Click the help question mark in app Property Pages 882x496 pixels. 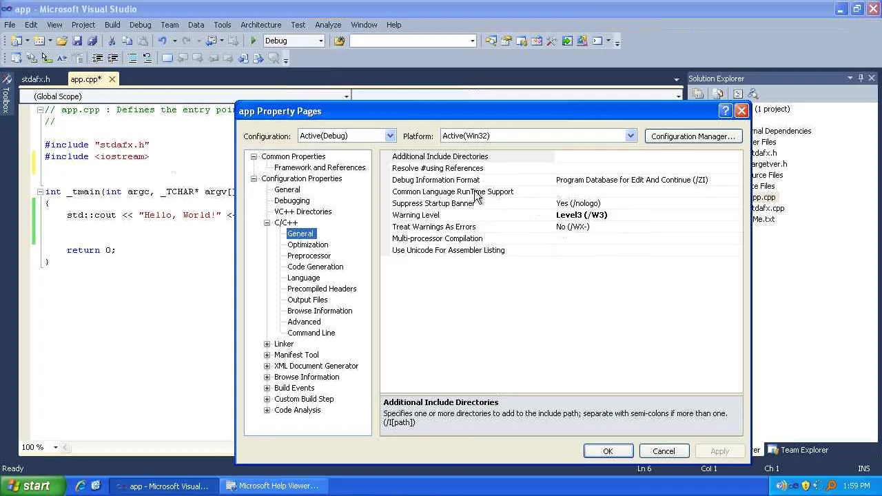coord(725,111)
